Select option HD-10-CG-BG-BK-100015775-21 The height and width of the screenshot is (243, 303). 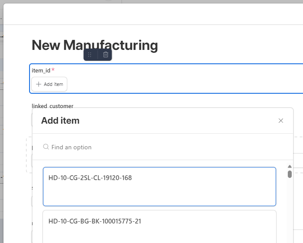point(159,227)
